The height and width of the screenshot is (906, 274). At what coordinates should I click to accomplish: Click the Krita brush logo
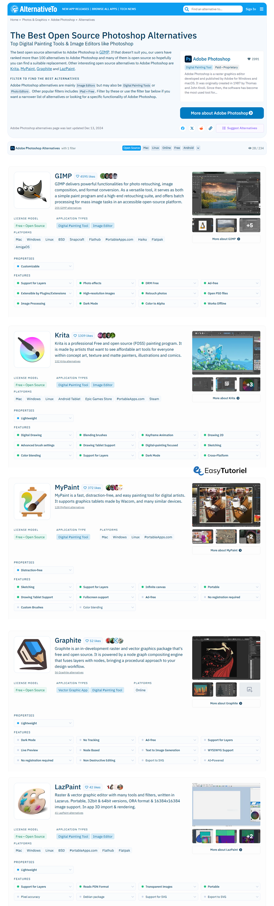point(32,349)
